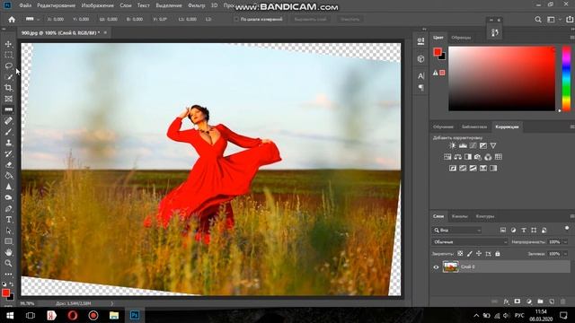575x323 pixels.
Task: Select the Healing Brush tool
Action: (8, 121)
